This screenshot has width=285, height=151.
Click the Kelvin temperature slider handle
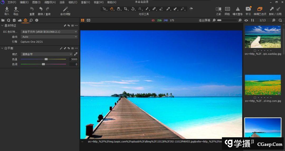coord(46,59)
